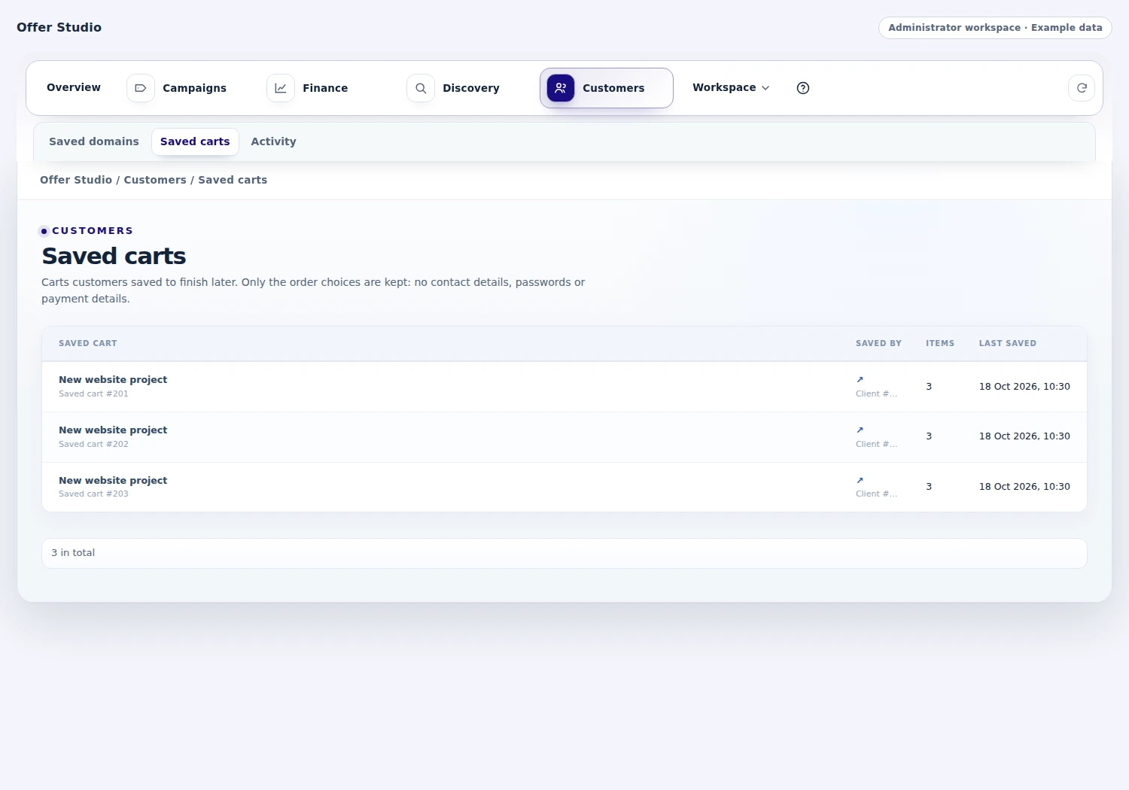Select the Customers nav label
Screen dimensions: 1129x790
pos(613,88)
